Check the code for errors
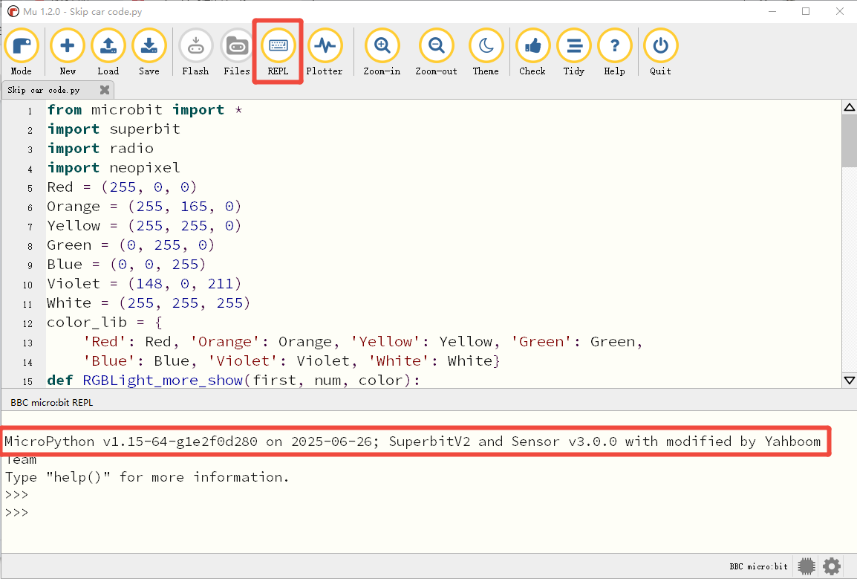The height and width of the screenshot is (579, 857). (532, 52)
